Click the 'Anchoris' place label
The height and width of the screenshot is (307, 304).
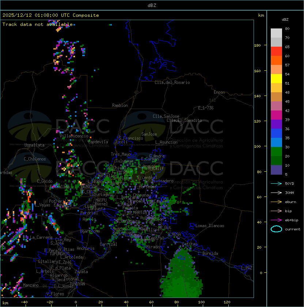(x=85, y=248)
